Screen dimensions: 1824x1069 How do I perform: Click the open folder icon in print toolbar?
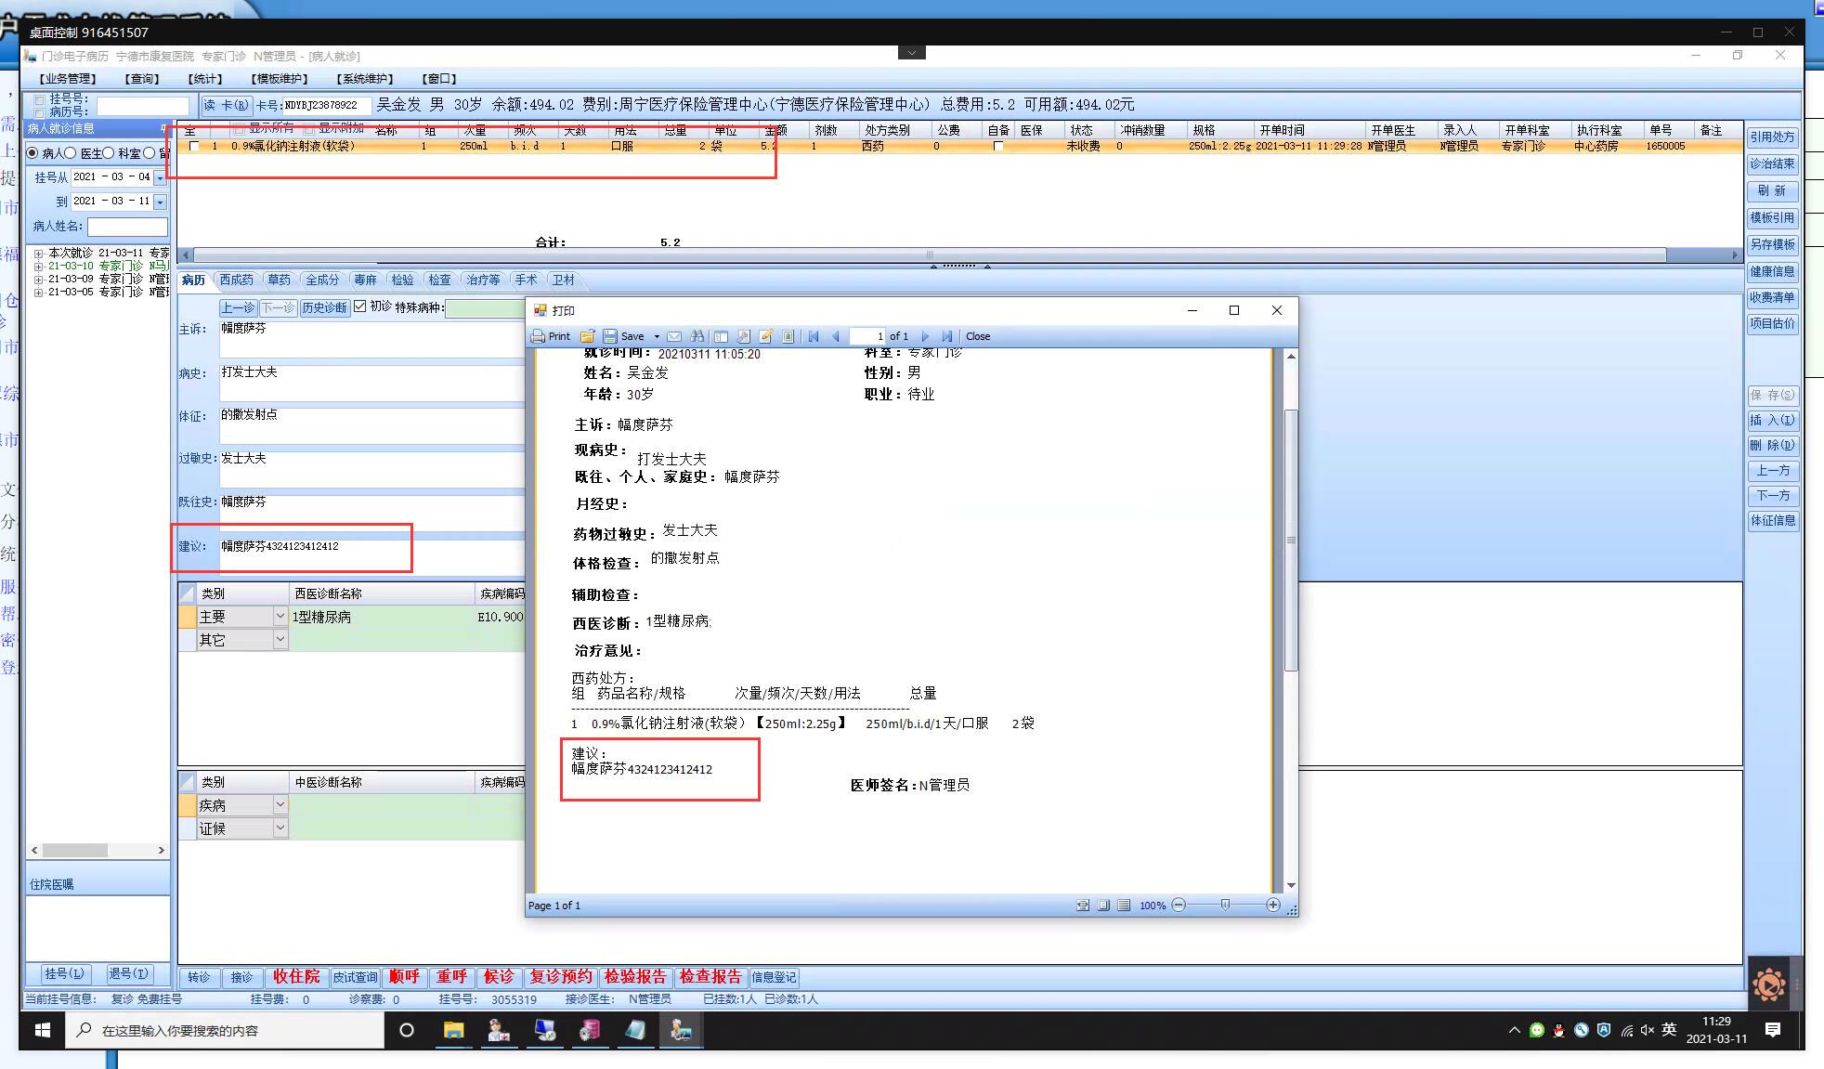pyautogui.click(x=587, y=336)
